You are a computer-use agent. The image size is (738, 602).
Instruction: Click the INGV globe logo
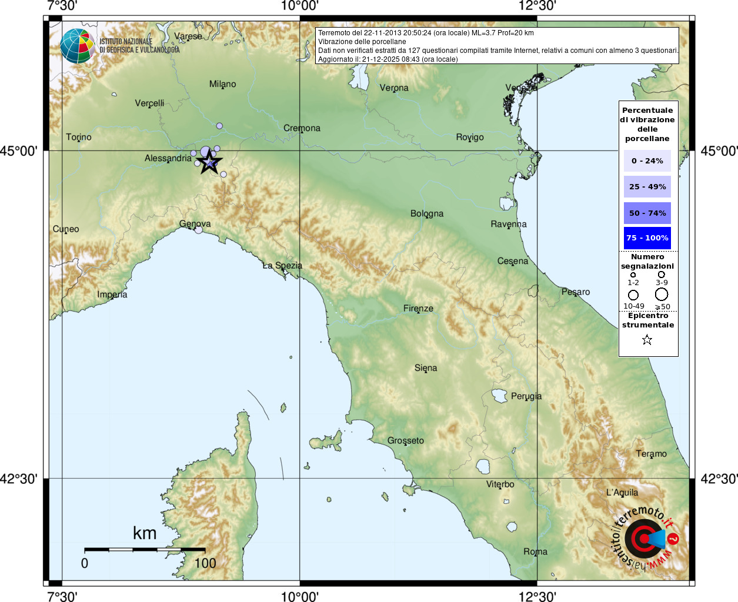(x=77, y=46)
